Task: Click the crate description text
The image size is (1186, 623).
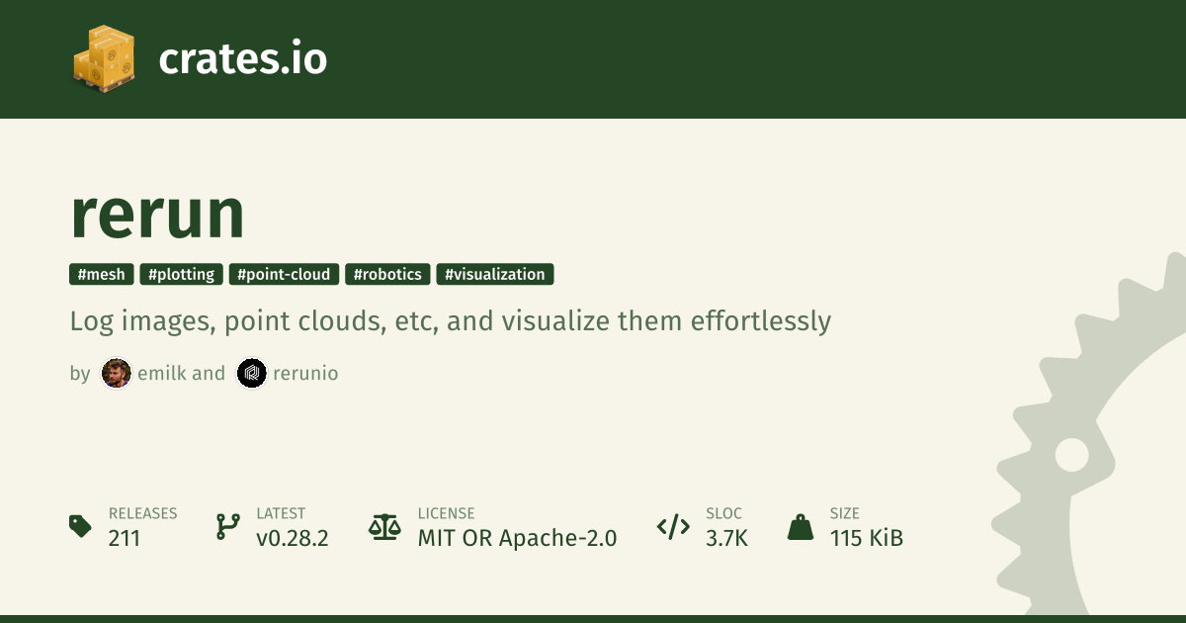Action: coord(451,321)
